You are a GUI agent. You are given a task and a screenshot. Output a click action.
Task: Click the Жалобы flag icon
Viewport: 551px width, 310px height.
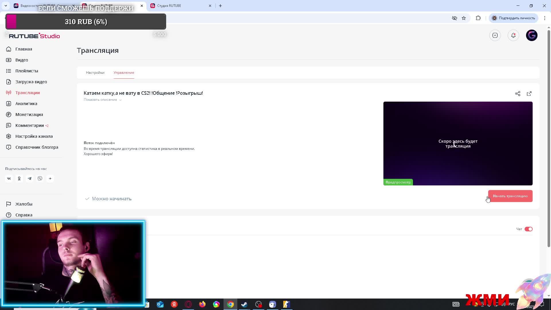point(9,204)
